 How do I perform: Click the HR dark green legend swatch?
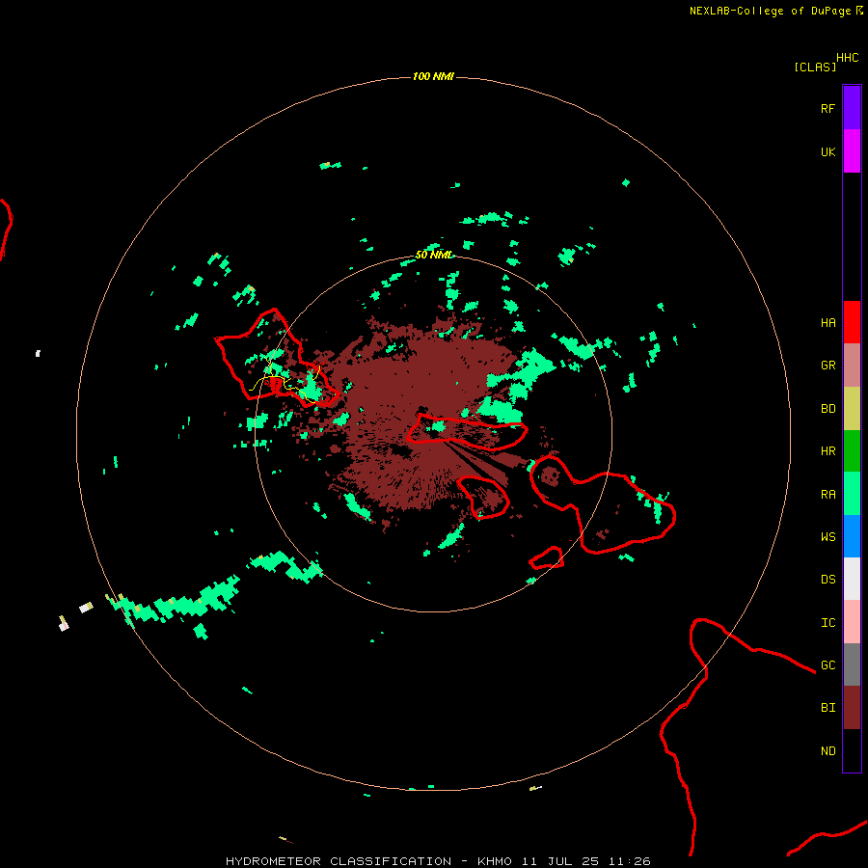pos(852,451)
